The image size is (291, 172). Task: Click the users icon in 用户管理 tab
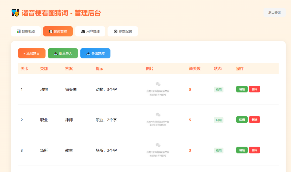click(83, 32)
